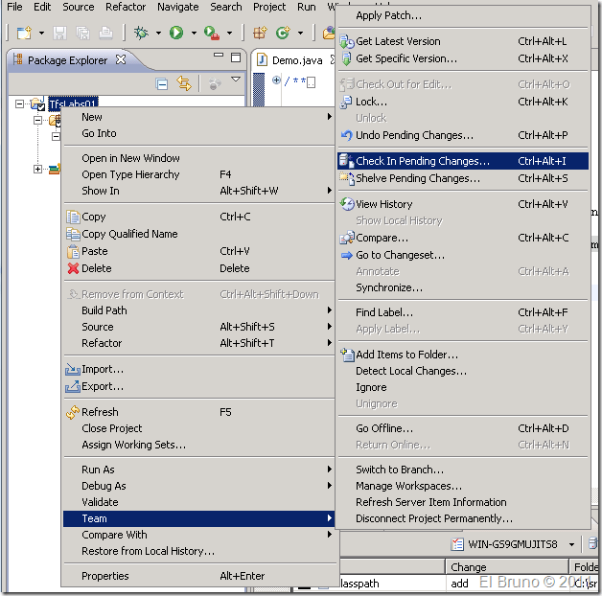The image size is (602, 596).
Task: Open the Package Explorer view menu triangle
Action: click(236, 80)
